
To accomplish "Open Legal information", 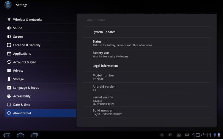I will [105, 66].
